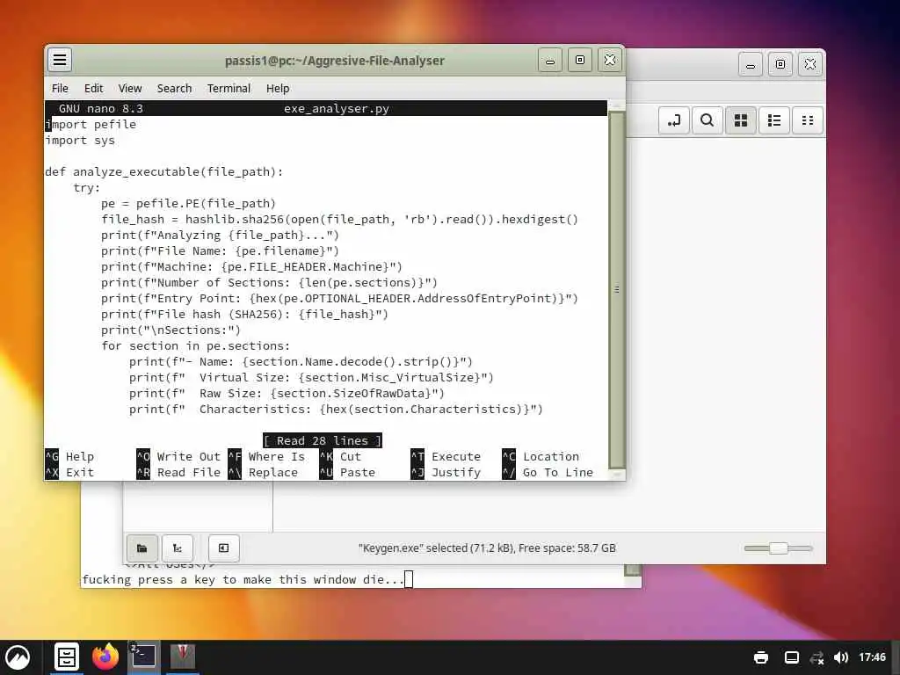Open the File menu in terminal
The width and height of the screenshot is (900, 675).
(x=60, y=89)
